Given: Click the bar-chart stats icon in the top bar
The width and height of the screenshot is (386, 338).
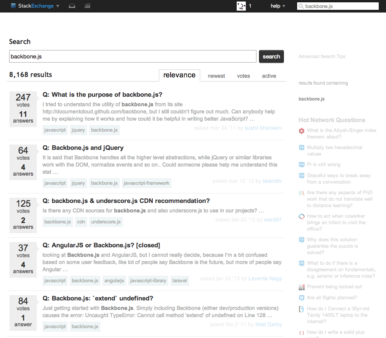Looking at the screenshot, I should [x=87, y=6].
